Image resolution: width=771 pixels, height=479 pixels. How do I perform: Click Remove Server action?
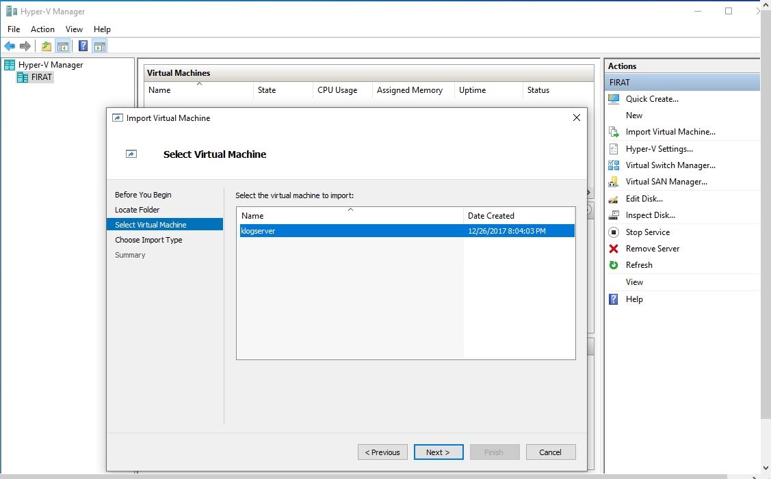point(653,249)
